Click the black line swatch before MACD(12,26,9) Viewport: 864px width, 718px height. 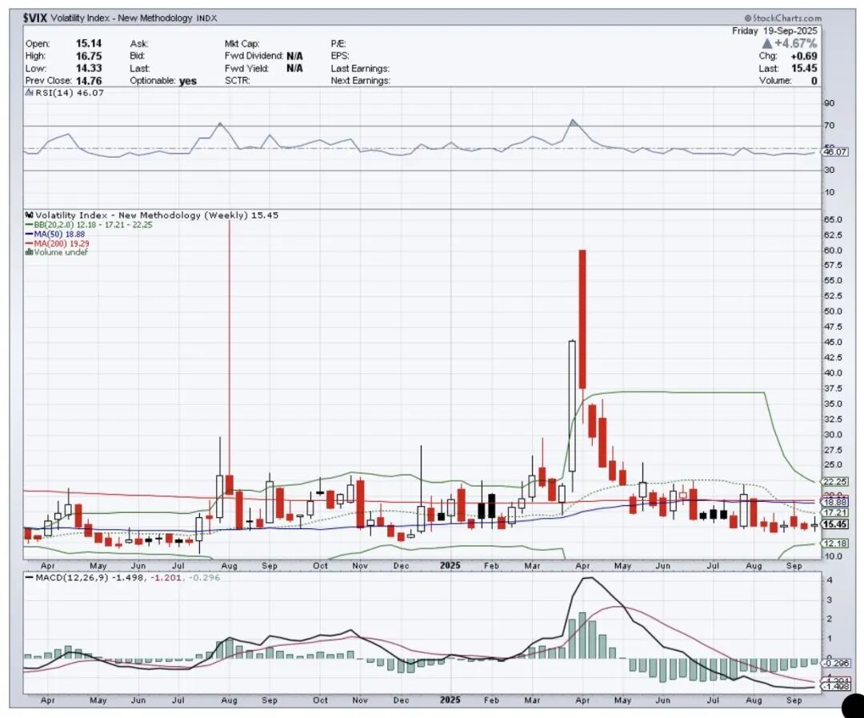click(30, 578)
